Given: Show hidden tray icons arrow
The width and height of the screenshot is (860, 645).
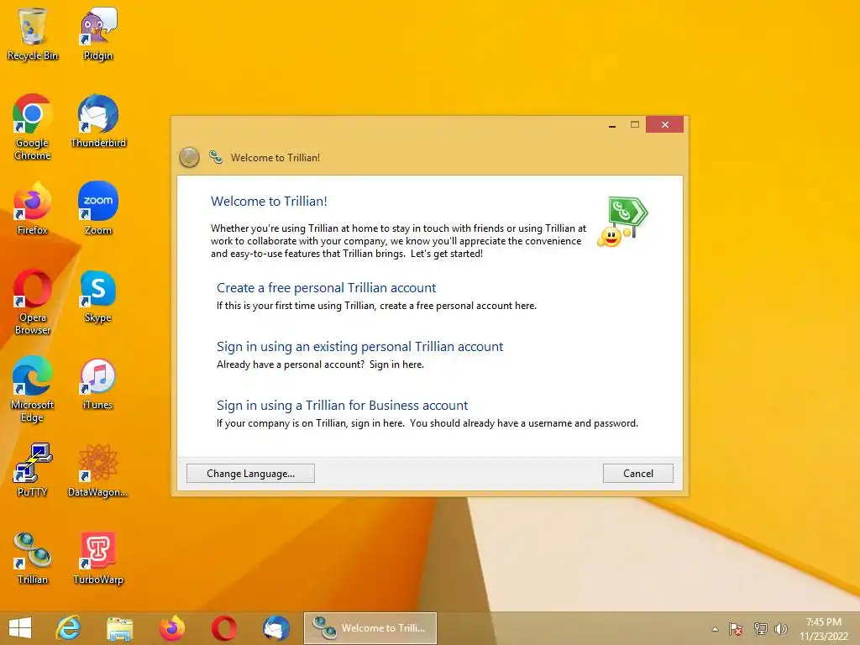Looking at the screenshot, I should [715, 629].
